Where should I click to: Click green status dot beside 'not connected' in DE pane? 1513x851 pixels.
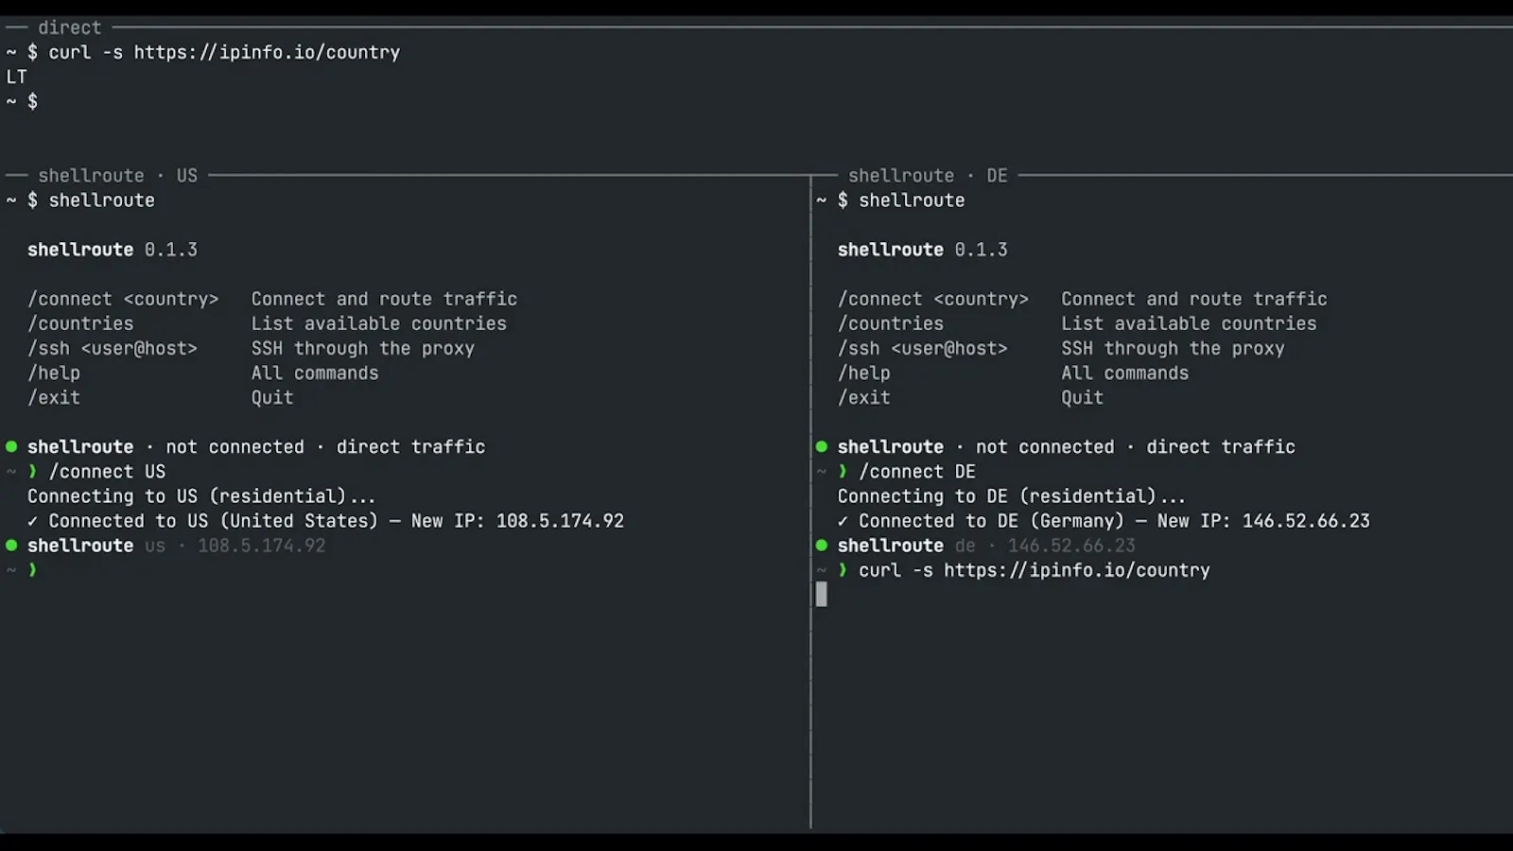coord(822,446)
